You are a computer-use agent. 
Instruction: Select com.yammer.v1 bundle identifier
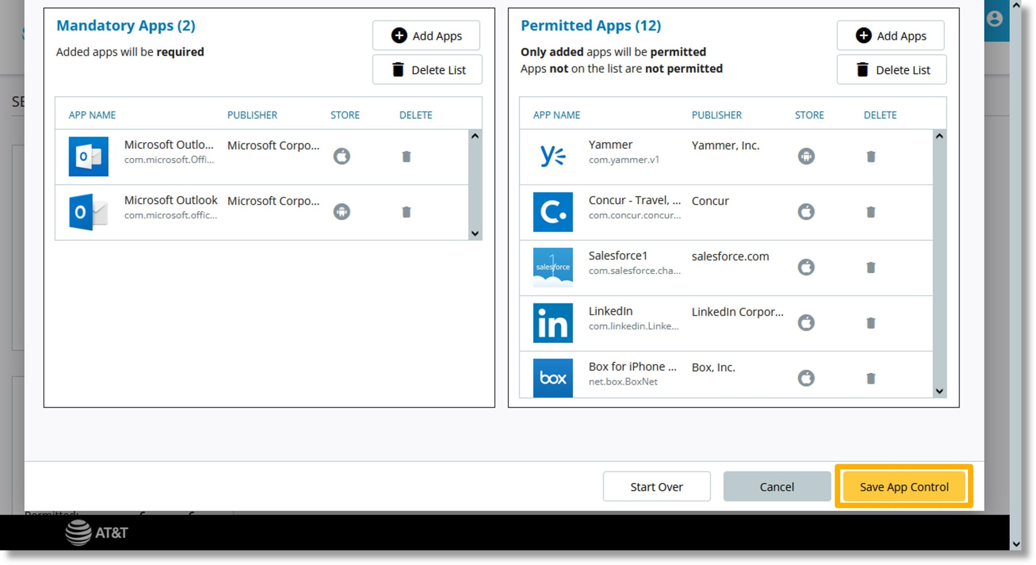coord(624,160)
